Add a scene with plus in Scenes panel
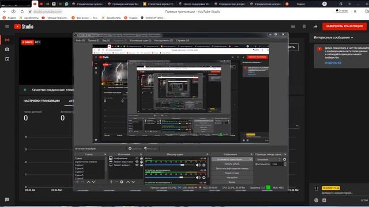The width and height of the screenshot is (369, 207). [x=77, y=182]
